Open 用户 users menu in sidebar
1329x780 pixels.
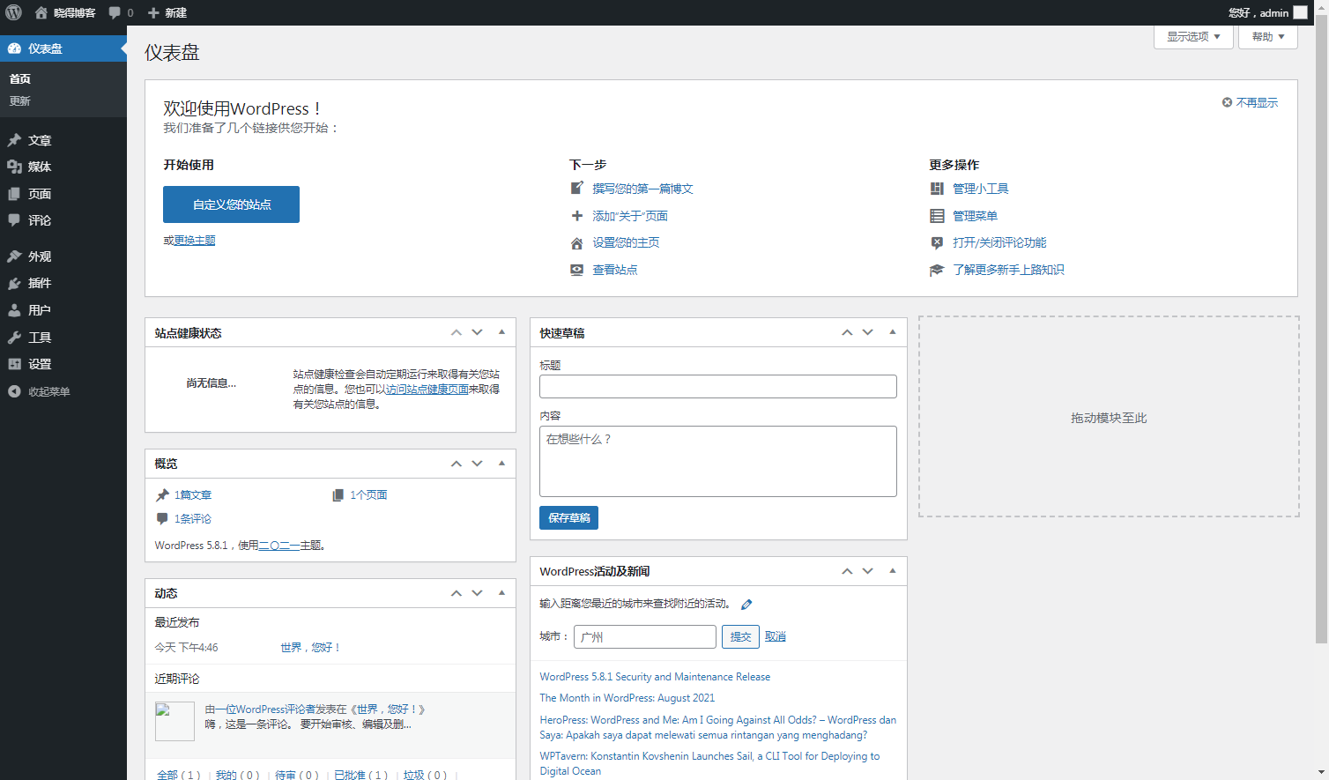click(x=63, y=310)
